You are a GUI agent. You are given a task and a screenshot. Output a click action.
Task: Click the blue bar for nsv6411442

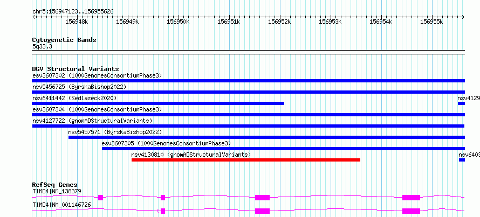point(158,103)
